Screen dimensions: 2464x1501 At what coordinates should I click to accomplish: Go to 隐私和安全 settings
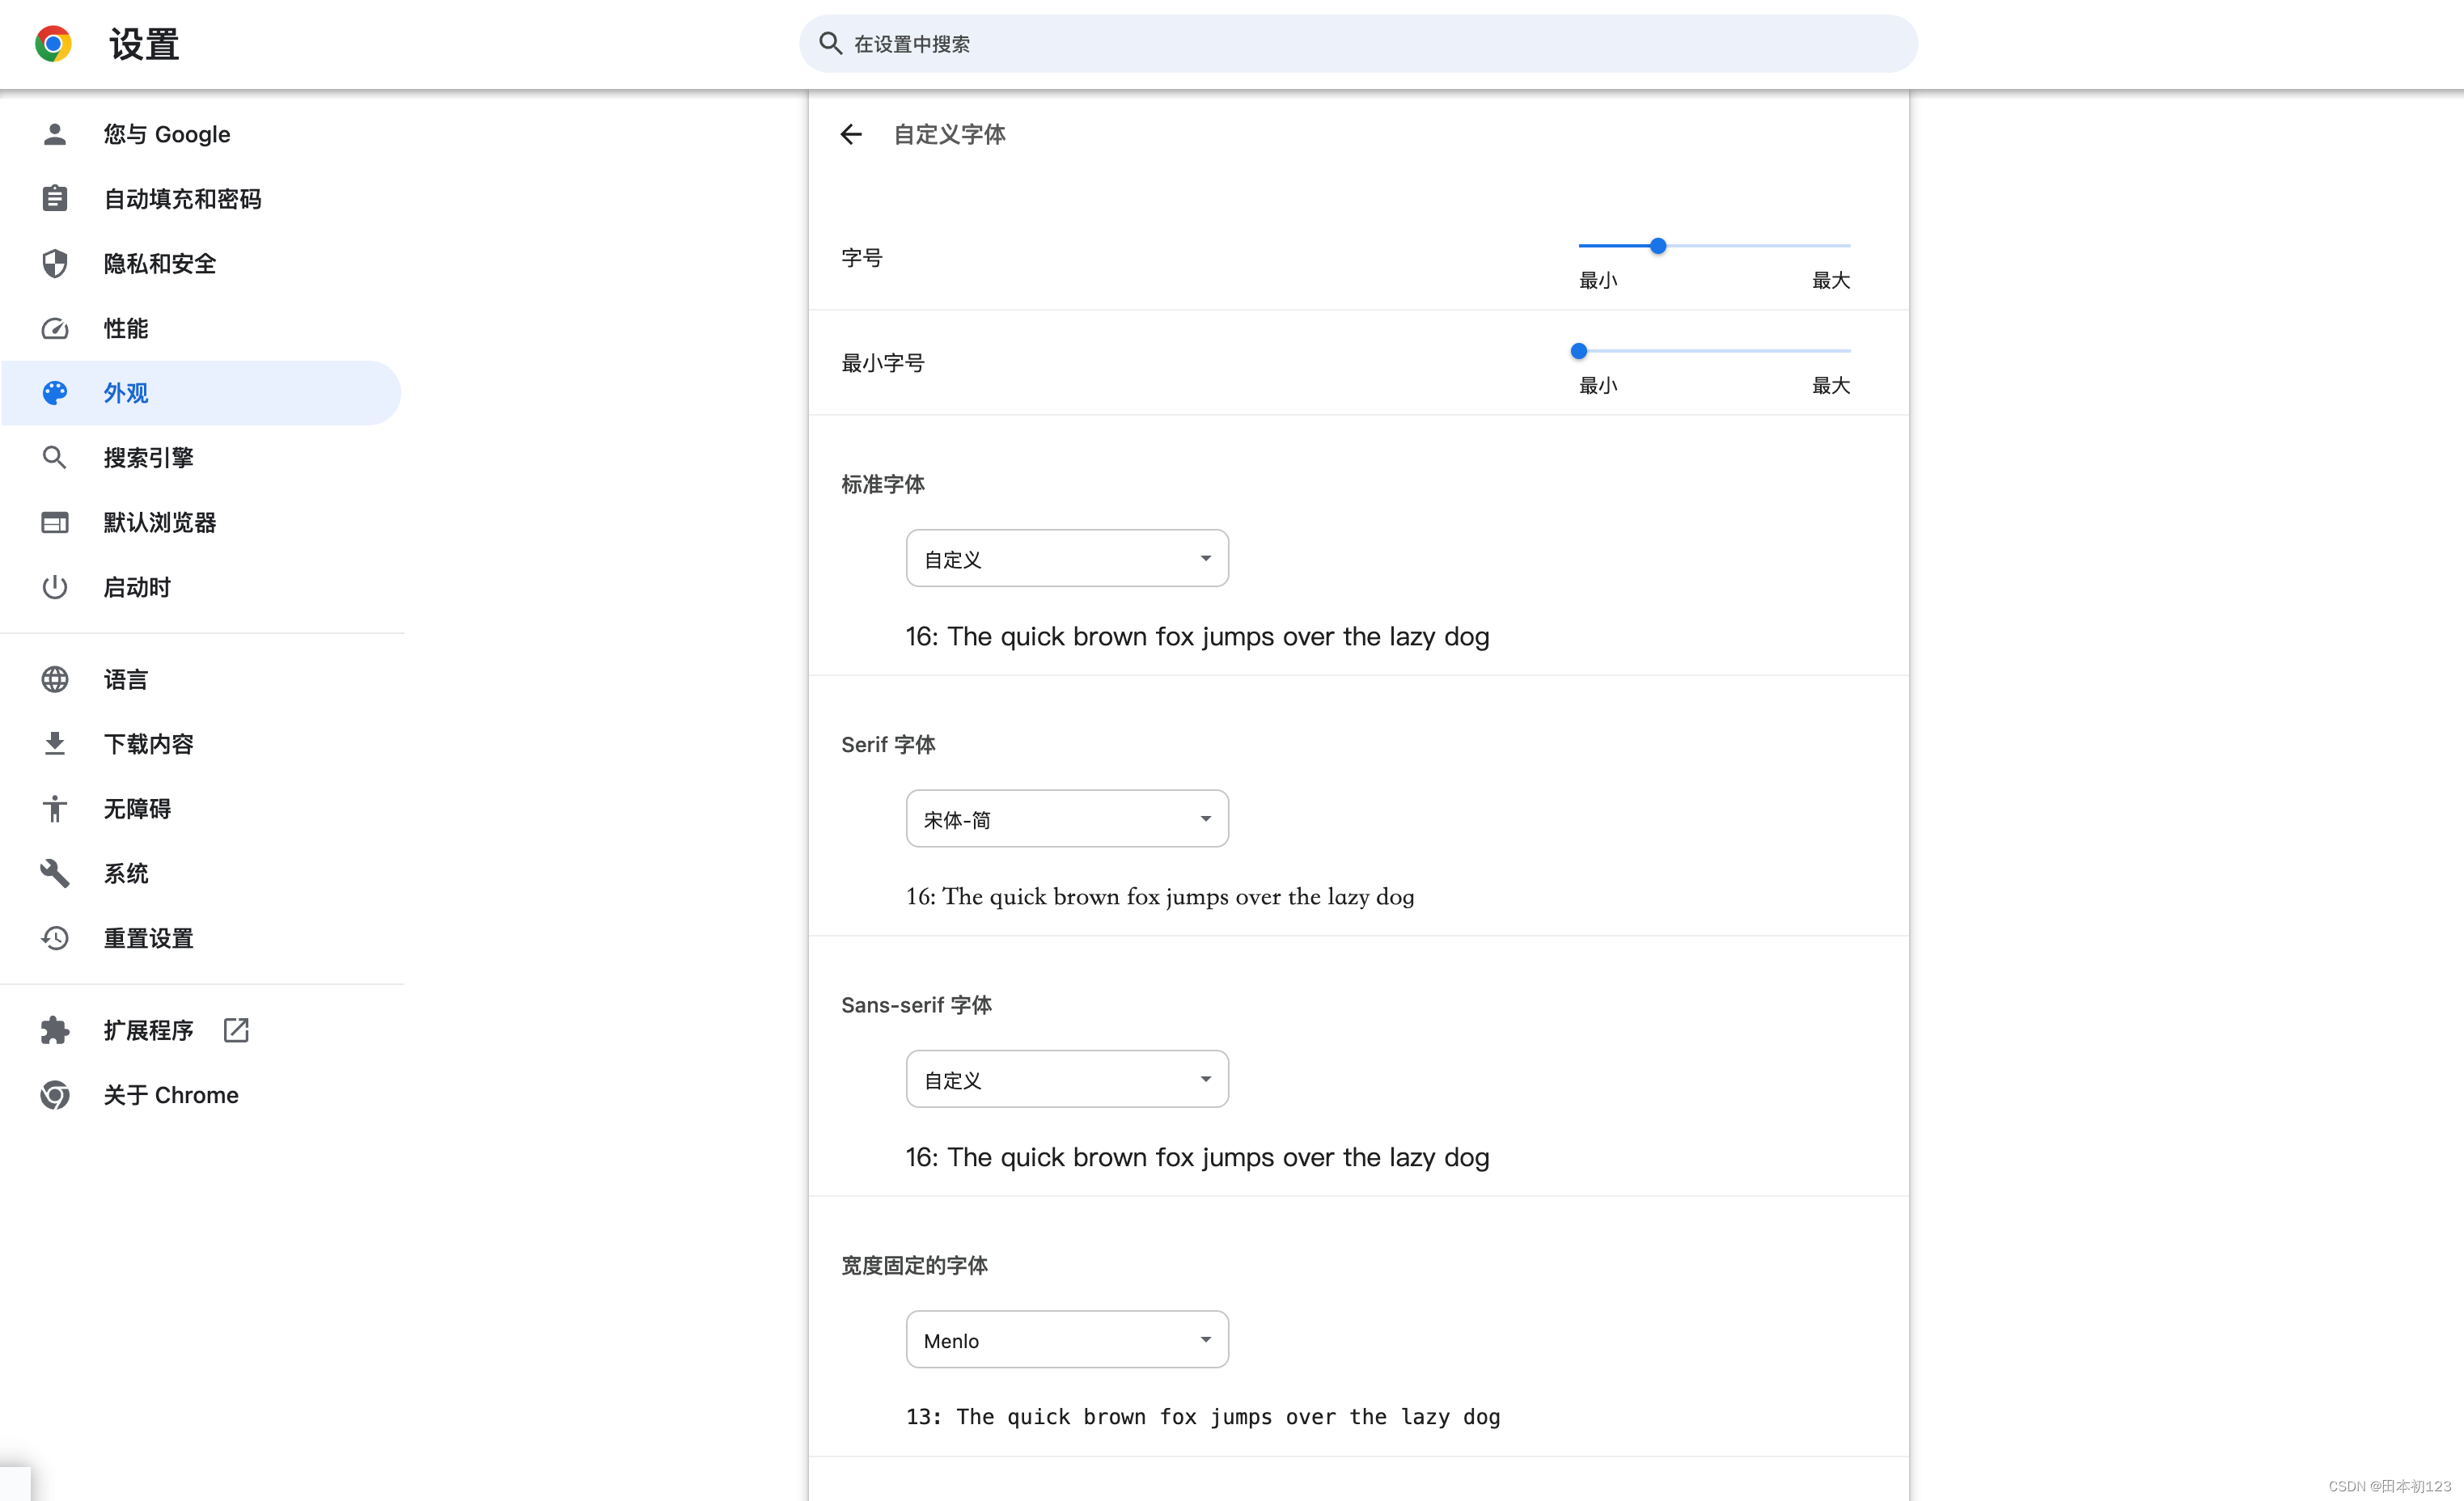(x=202, y=263)
